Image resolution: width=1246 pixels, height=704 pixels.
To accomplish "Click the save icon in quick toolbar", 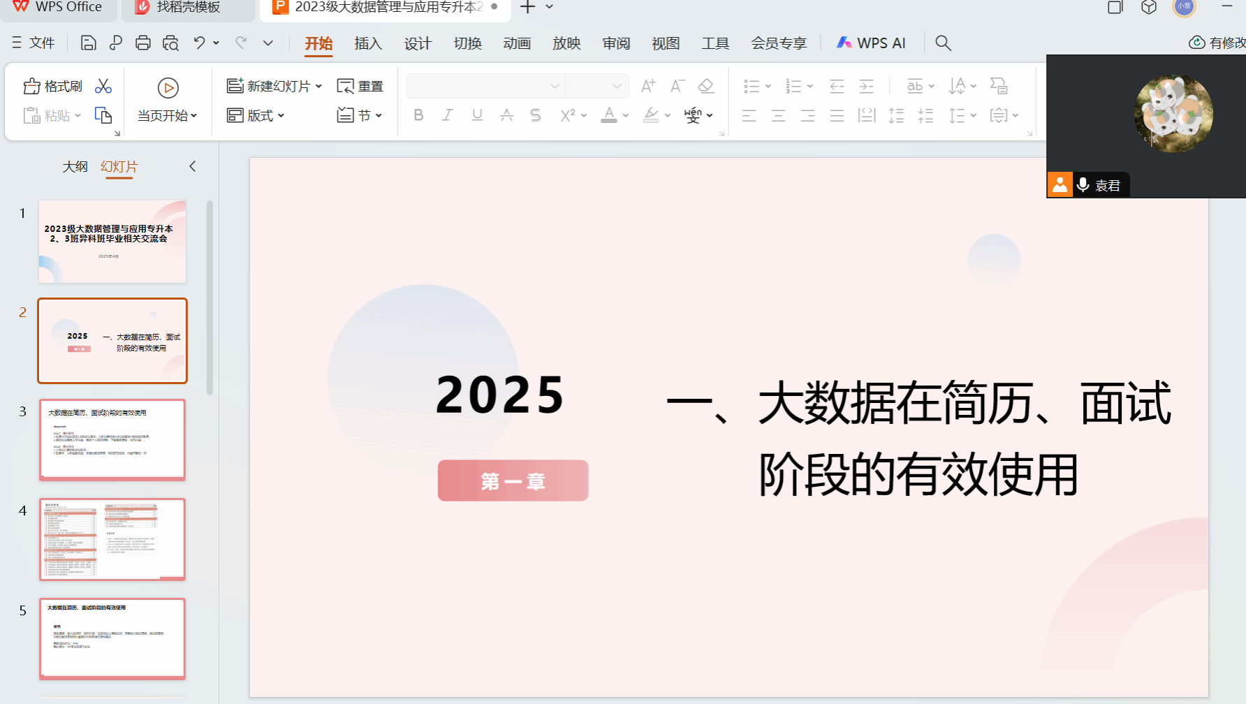I will click(x=88, y=43).
